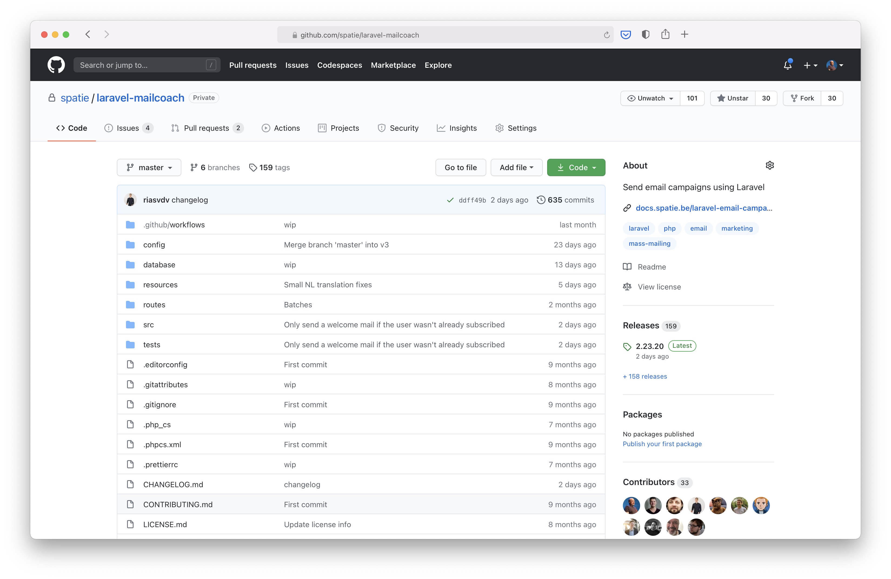
Task: Toggle Unstar on this repository
Action: pos(733,98)
